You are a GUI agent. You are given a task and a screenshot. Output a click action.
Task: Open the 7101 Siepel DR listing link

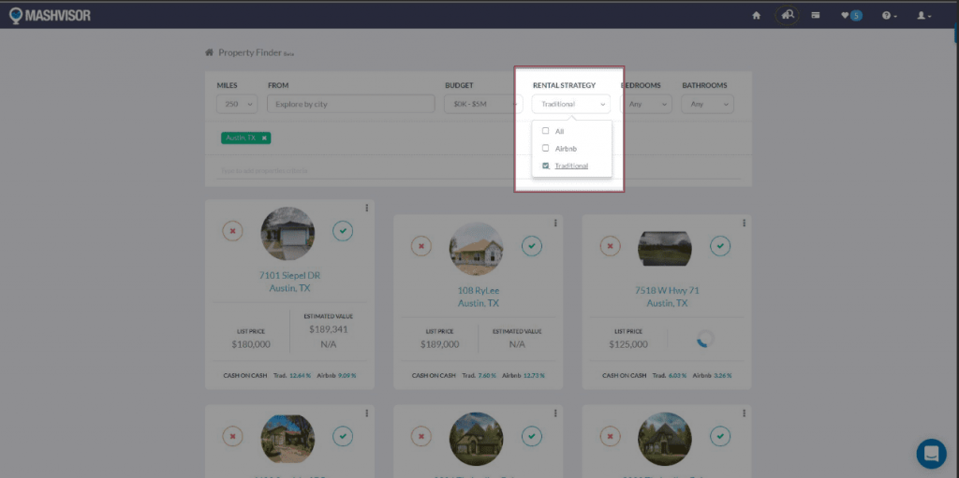288,275
